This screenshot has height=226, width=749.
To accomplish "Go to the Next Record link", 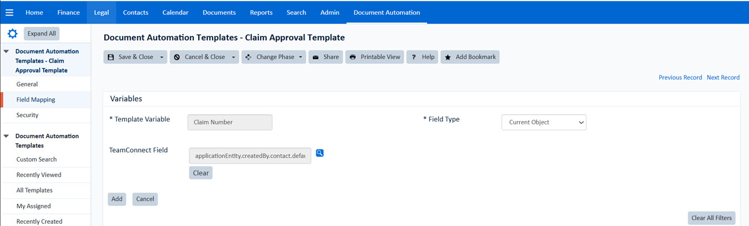I will [723, 78].
